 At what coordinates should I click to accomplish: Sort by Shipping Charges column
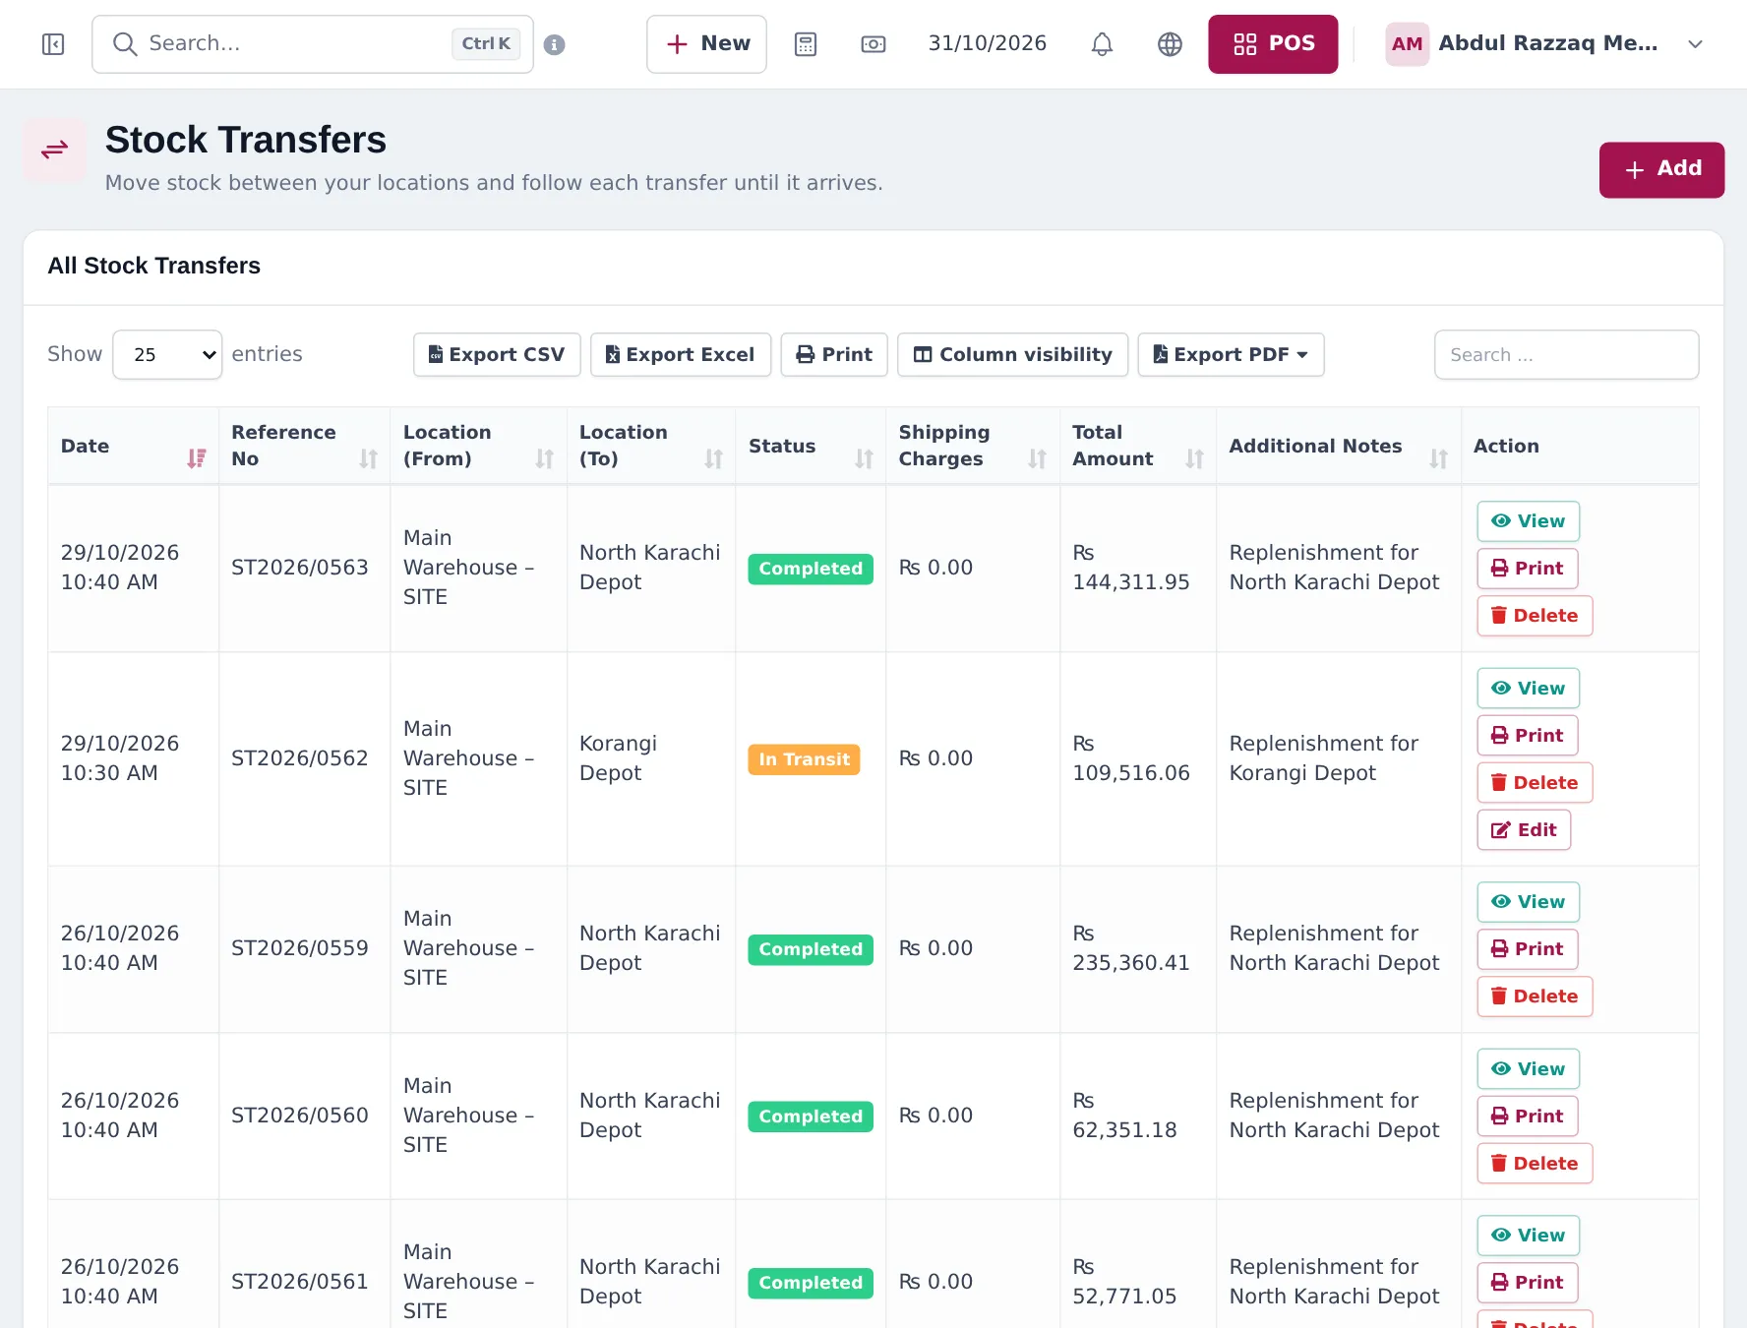(x=972, y=446)
